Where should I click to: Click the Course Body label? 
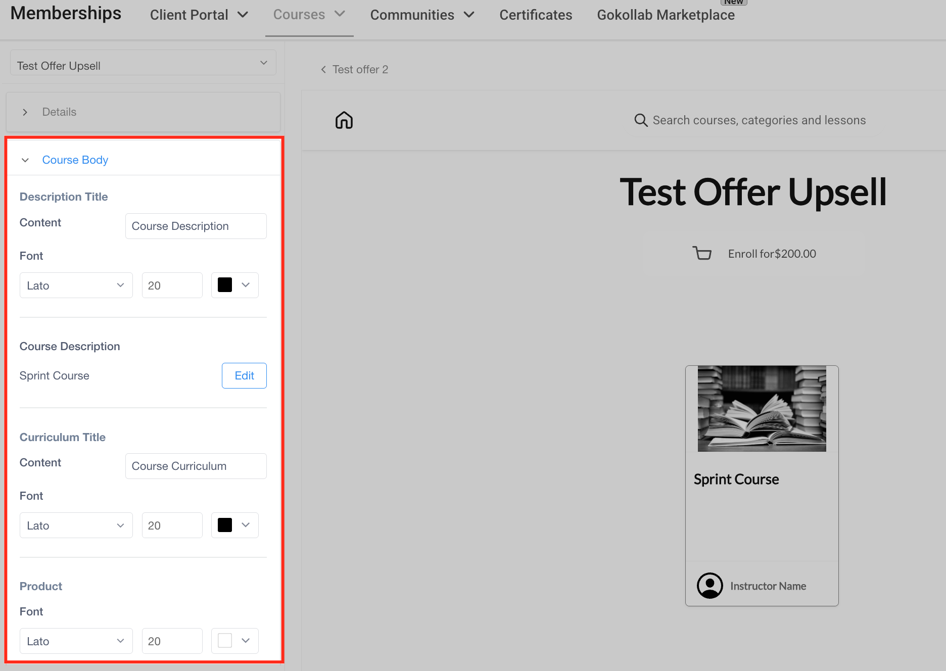[75, 160]
